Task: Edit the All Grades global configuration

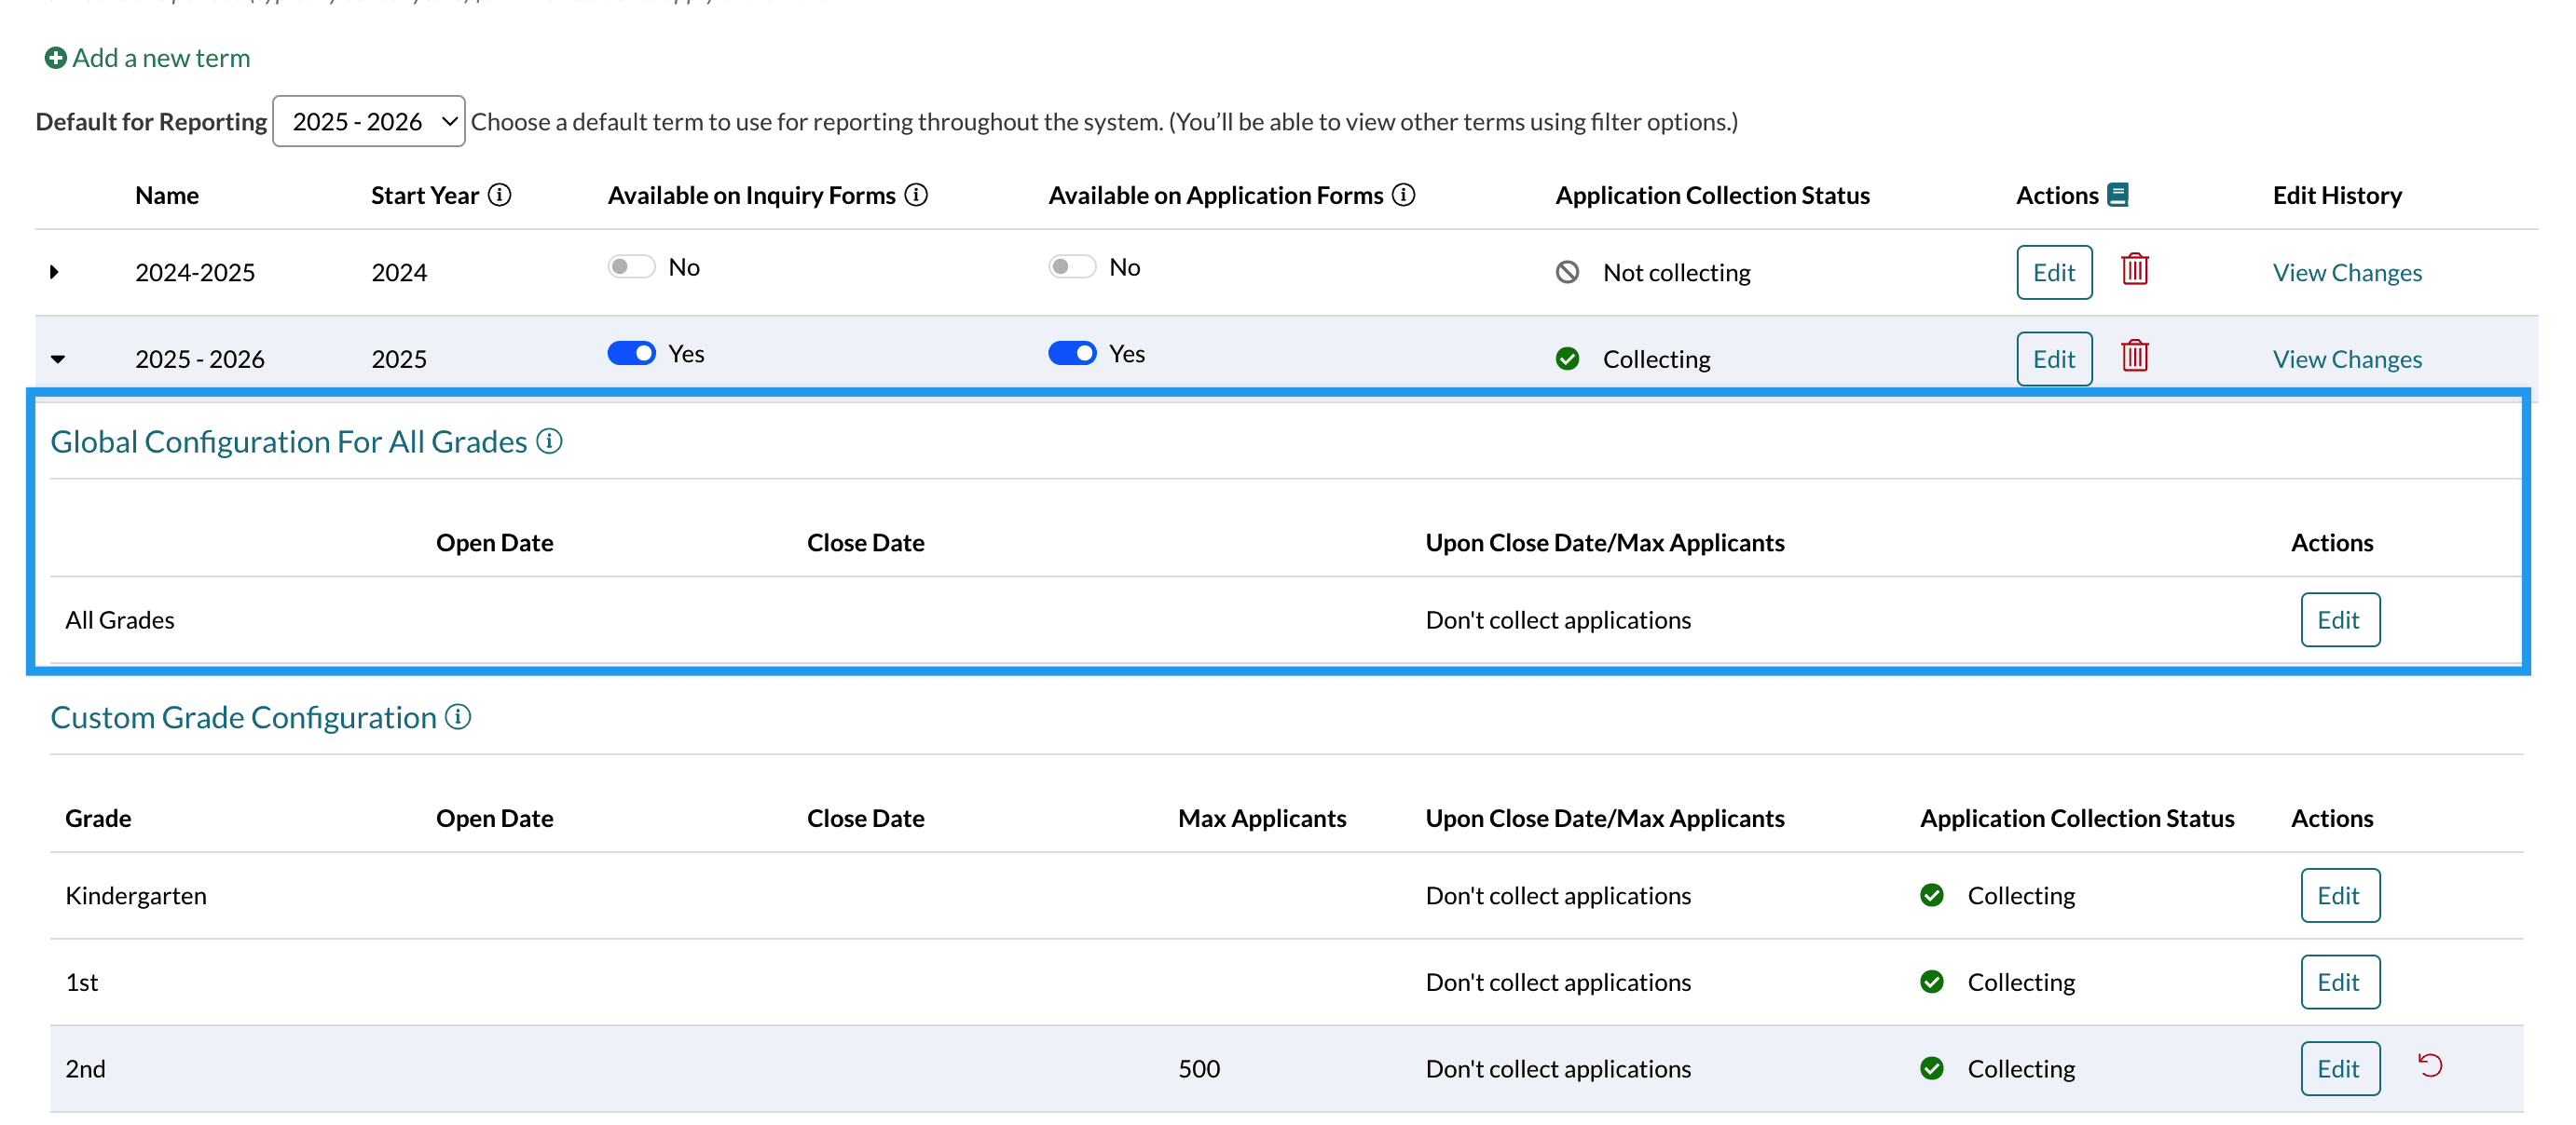Action: tap(2339, 619)
